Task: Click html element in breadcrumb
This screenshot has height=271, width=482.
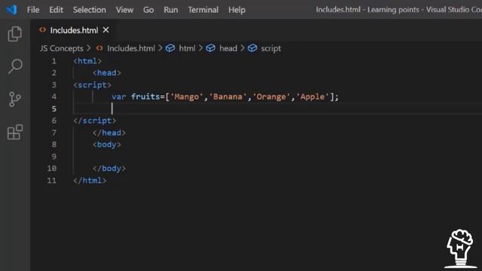Action: 187,48
